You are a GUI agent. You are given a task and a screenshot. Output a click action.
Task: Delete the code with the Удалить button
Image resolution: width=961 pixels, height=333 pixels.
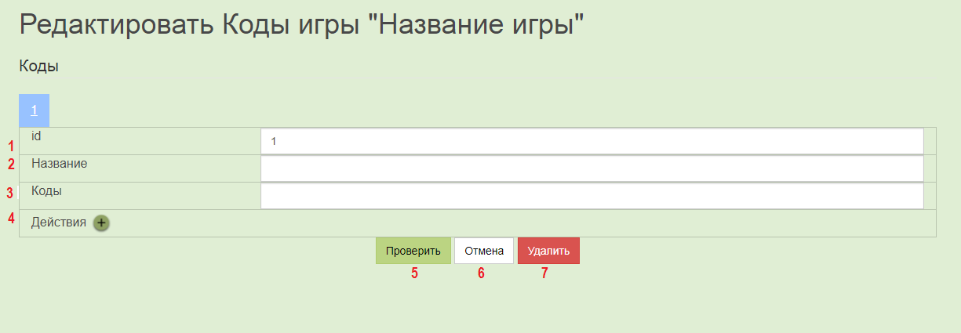548,251
